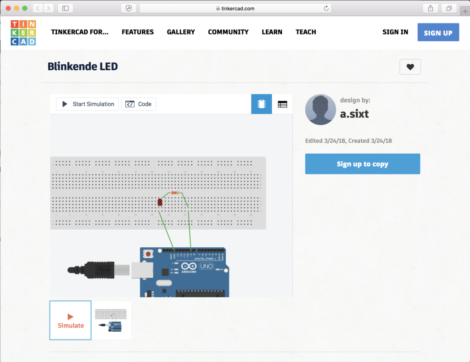Click Sign up to copy button
This screenshot has height=362, width=470.
tap(362, 164)
